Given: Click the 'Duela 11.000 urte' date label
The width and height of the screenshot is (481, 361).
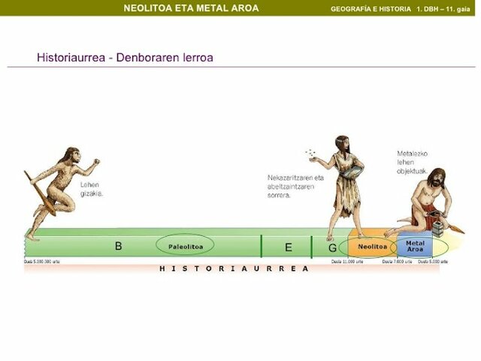Looking at the screenshot, I should tap(347, 262).
